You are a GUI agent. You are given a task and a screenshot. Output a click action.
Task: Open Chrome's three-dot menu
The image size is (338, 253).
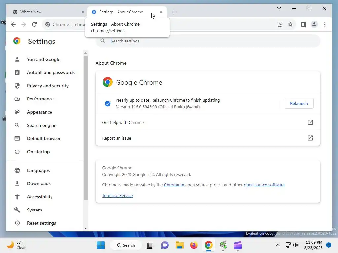click(325, 24)
